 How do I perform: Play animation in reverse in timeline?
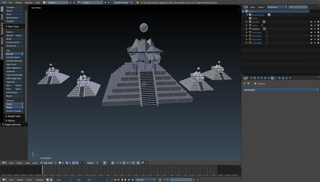pos(122,180)
